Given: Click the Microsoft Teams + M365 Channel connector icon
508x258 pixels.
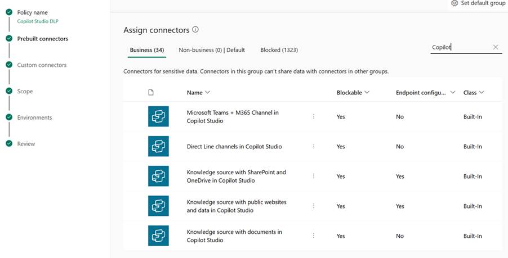Looking at the screenshot, I should tap(158, 116).
